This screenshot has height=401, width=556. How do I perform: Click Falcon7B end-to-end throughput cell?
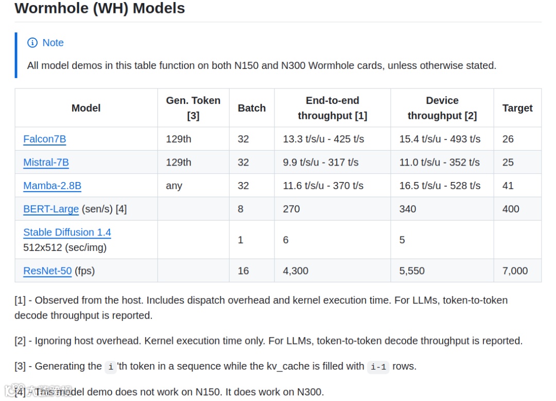[323, 139]
